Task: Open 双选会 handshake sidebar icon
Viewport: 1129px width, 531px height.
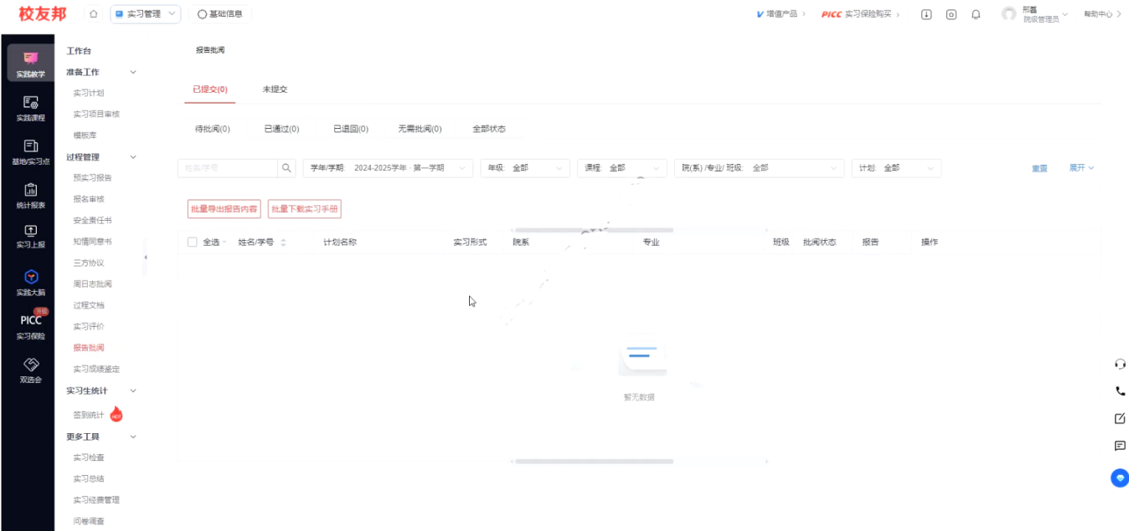Action: click(x=31, y=370)
